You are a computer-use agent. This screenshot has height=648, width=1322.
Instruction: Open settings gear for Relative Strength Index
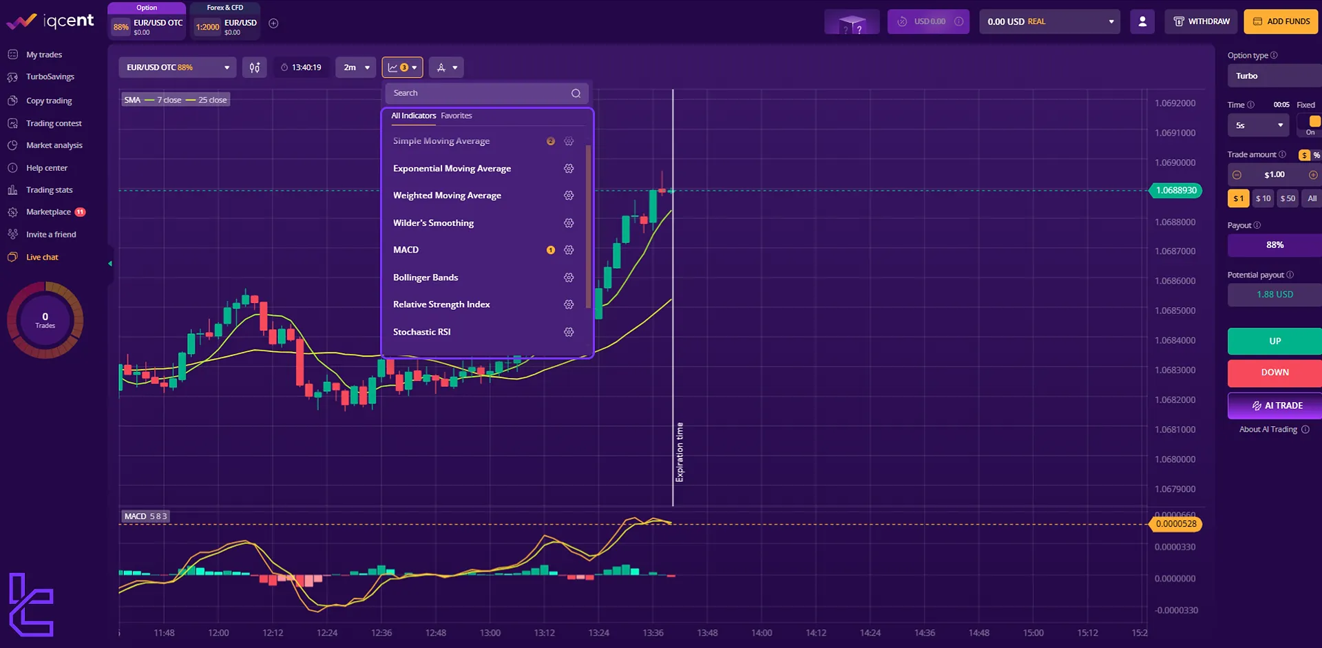[569, 304]
